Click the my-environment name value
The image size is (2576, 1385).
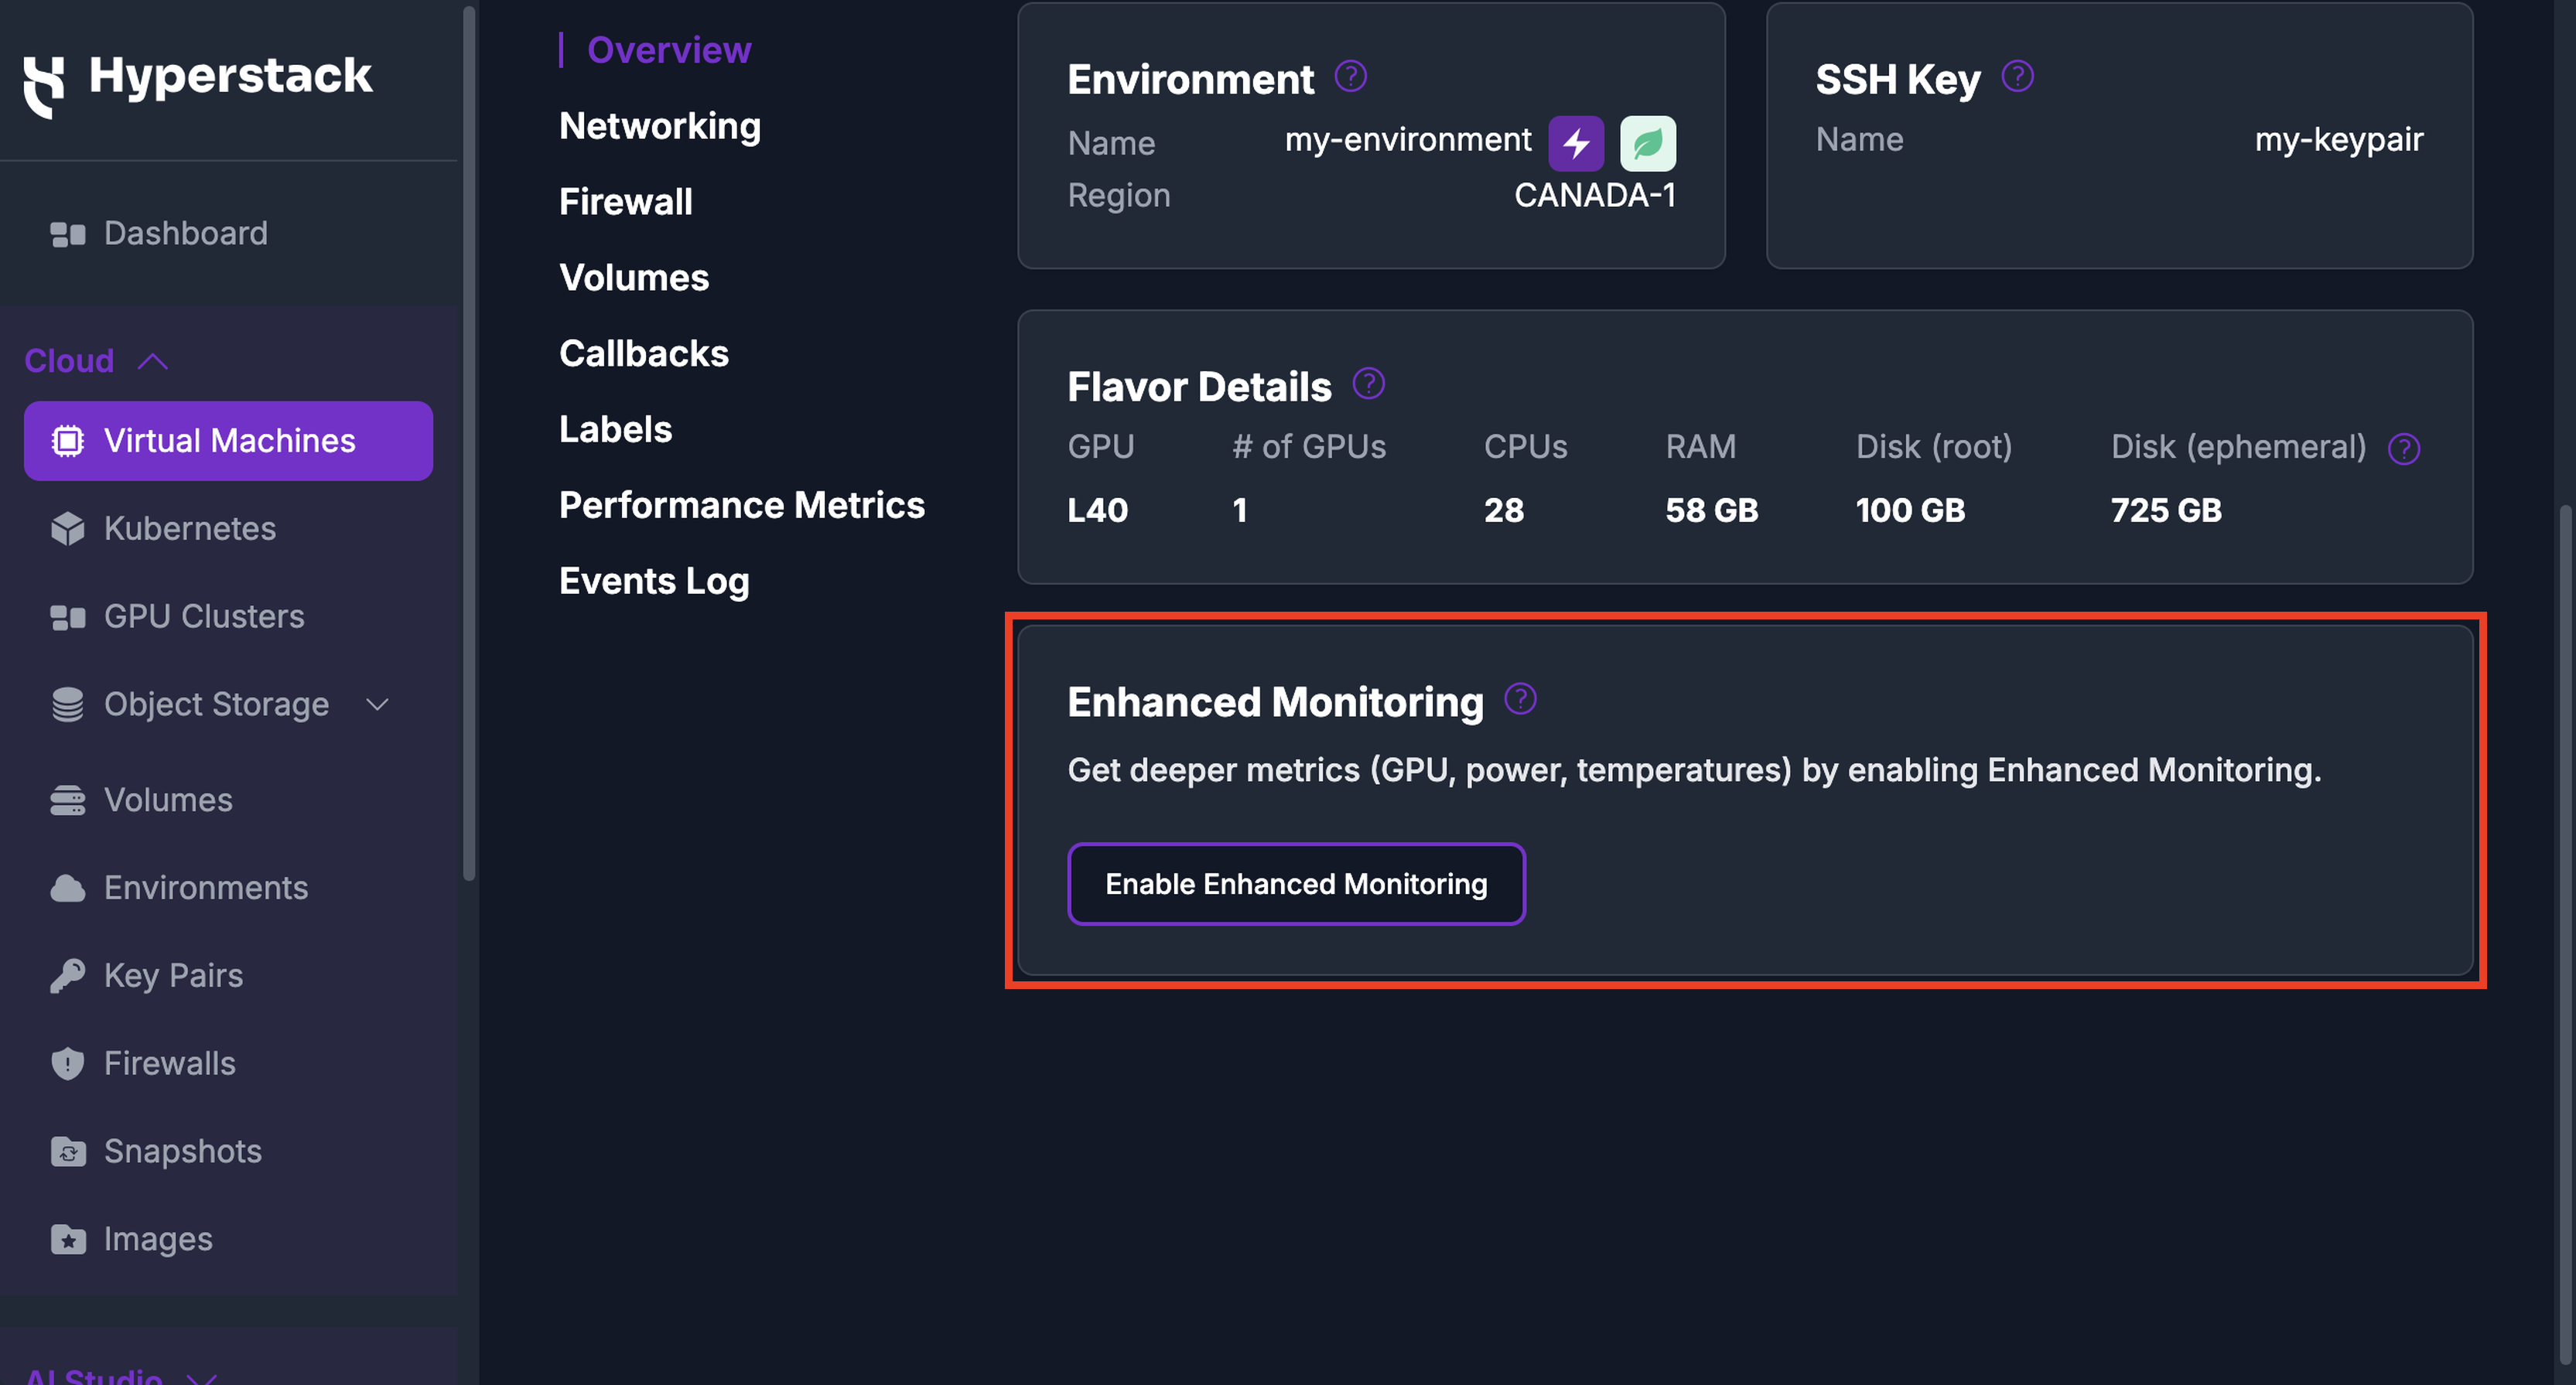[x=1408, y=139]
